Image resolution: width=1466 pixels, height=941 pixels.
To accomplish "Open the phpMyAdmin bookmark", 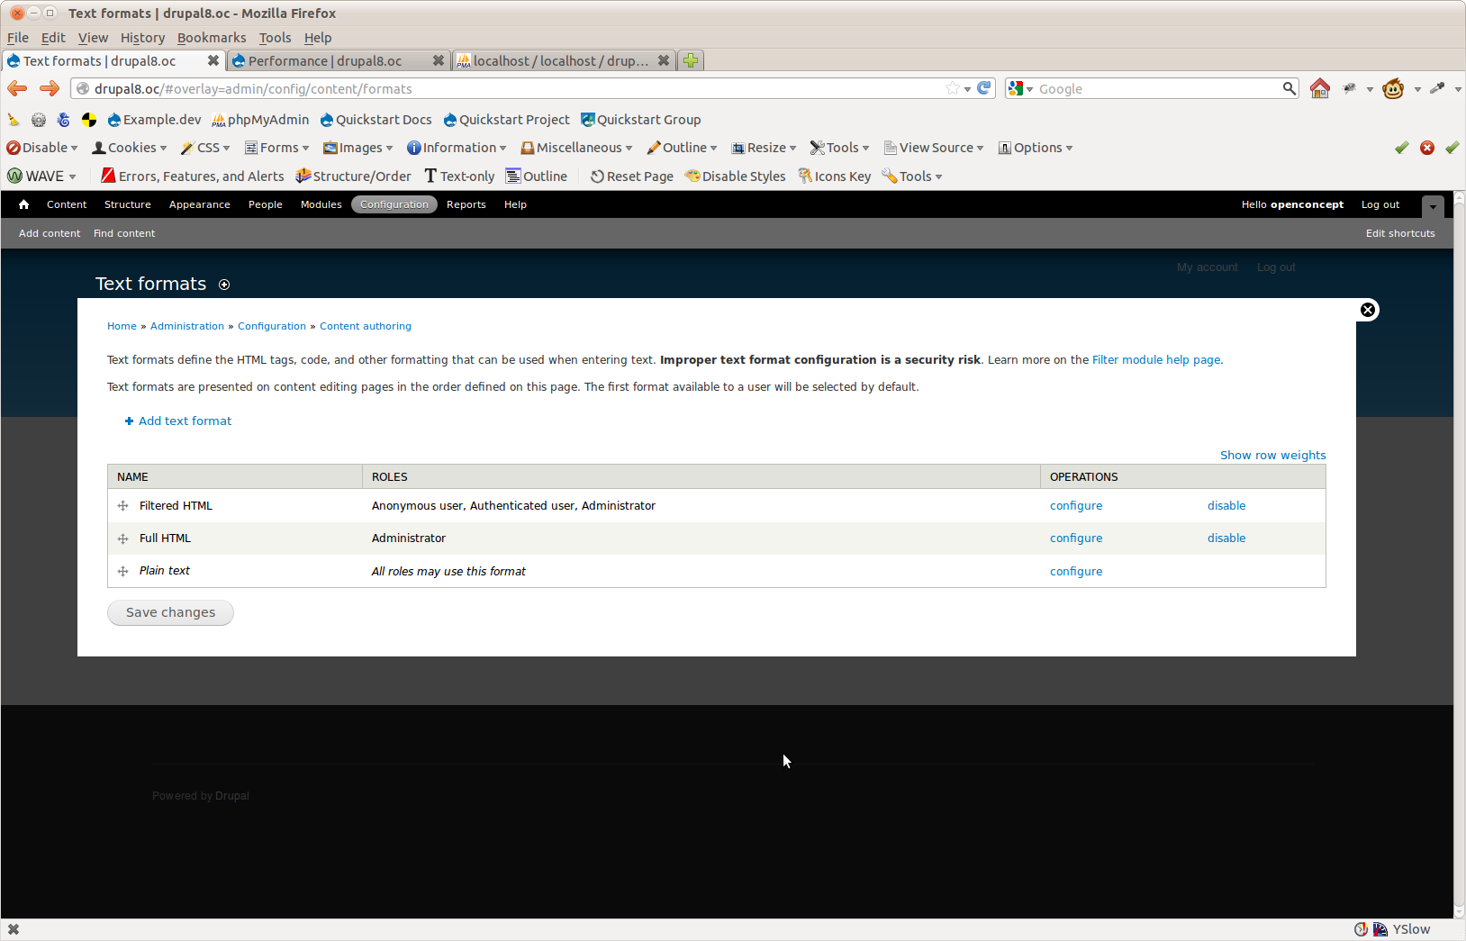I will point(260,120).
